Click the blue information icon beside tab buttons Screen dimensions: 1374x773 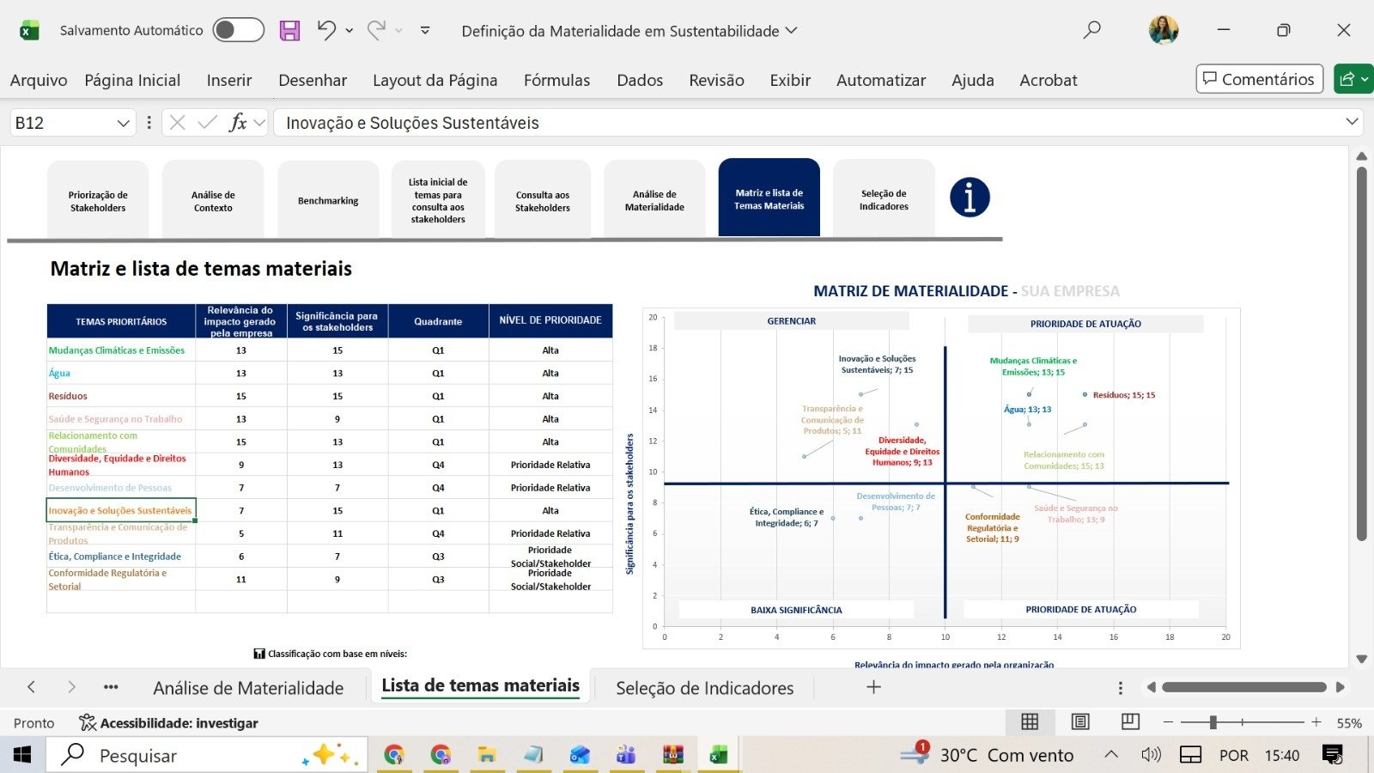point(969,197)
